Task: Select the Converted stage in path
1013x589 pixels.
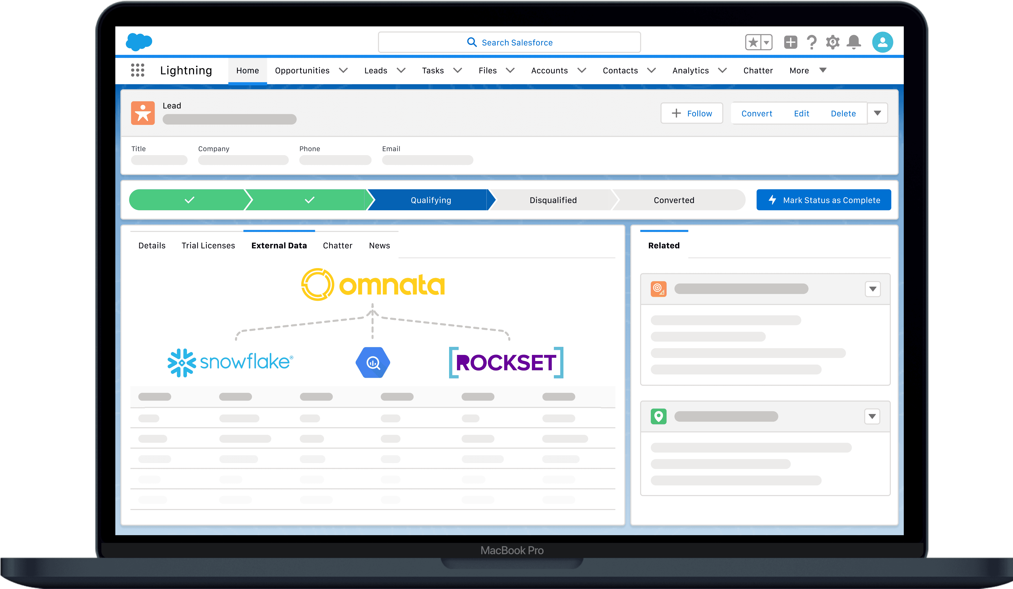Action: 674,200
